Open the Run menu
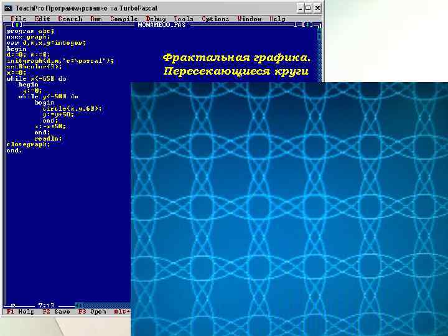 (x=96, y=19)
